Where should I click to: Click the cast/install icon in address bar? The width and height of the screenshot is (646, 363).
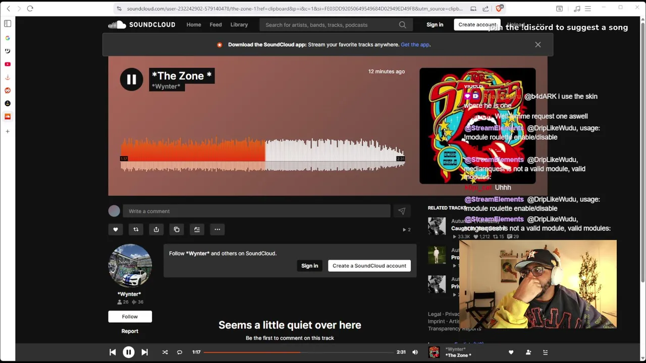pyautogui.click(x=473, y=9)
